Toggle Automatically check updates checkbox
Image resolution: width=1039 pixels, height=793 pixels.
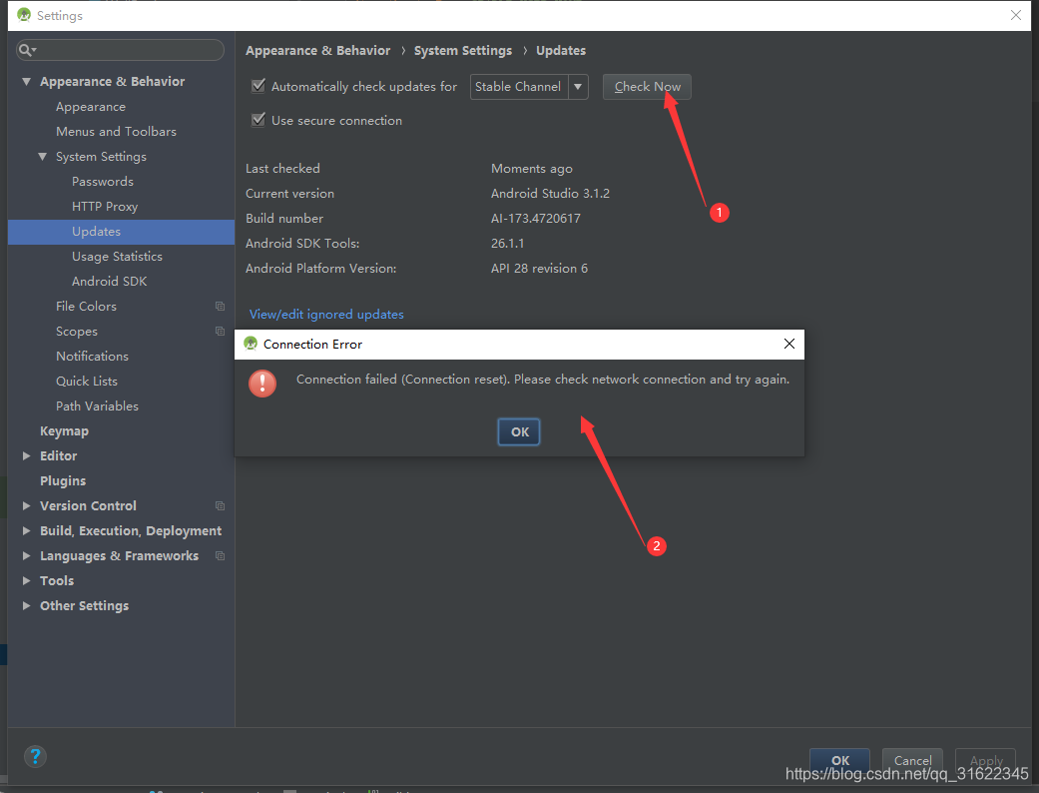click(259, 86)
